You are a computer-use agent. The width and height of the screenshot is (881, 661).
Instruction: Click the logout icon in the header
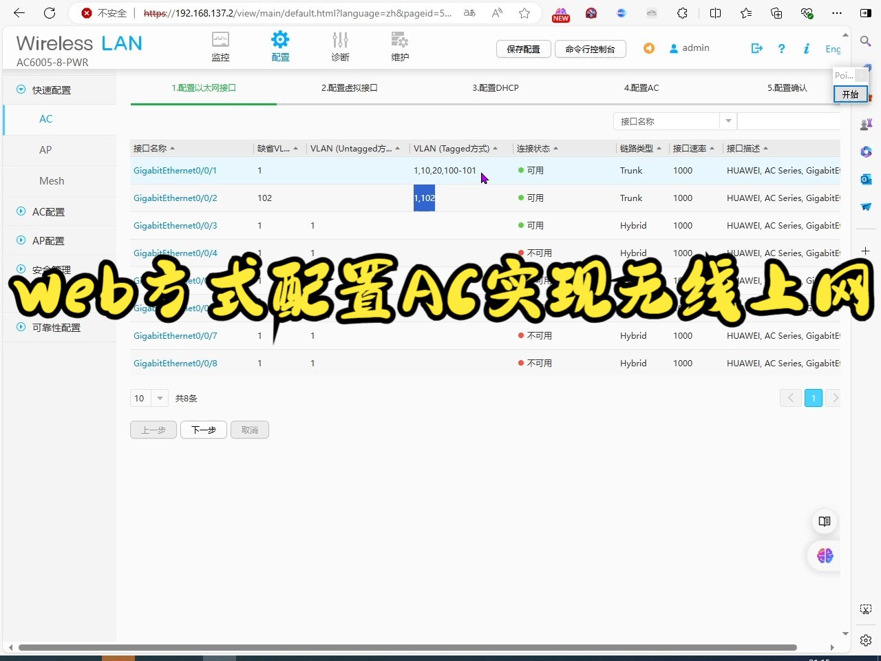756,48
